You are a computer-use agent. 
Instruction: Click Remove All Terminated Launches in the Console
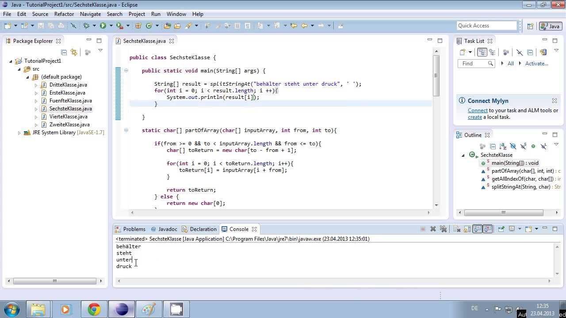pyautogui.click(x=443, y=229)
